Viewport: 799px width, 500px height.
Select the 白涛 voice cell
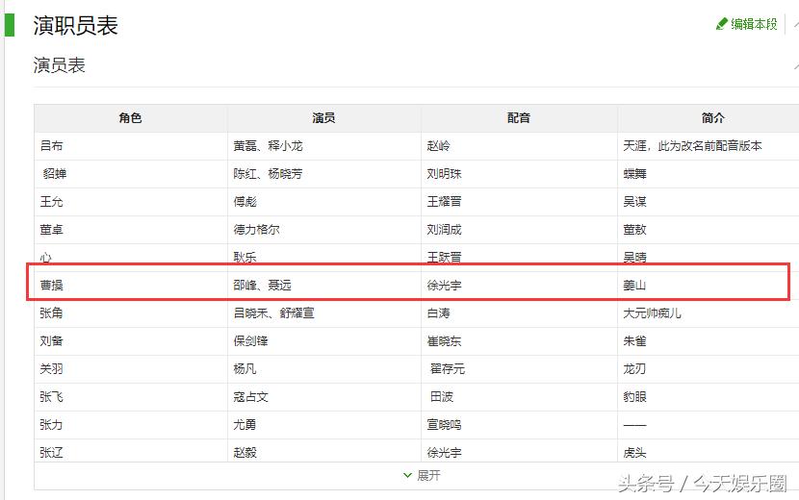[x=519, y=313]
